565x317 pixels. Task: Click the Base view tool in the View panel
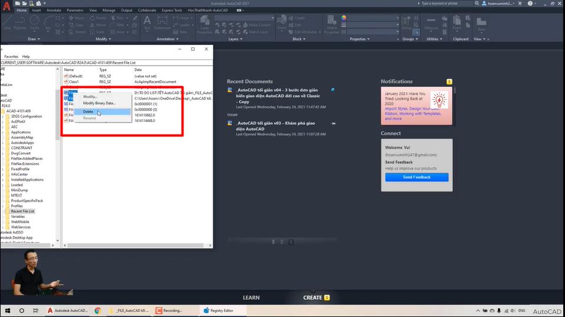(481, 24)
